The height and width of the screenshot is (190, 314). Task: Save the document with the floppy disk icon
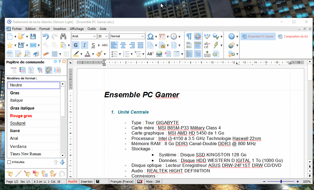point(33,36)
